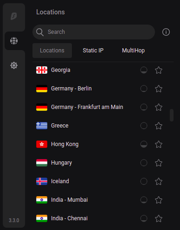Viewport: 180px width, 230px height.
Task: Star the Germany - Berlin location
Action: click(159, 89)
